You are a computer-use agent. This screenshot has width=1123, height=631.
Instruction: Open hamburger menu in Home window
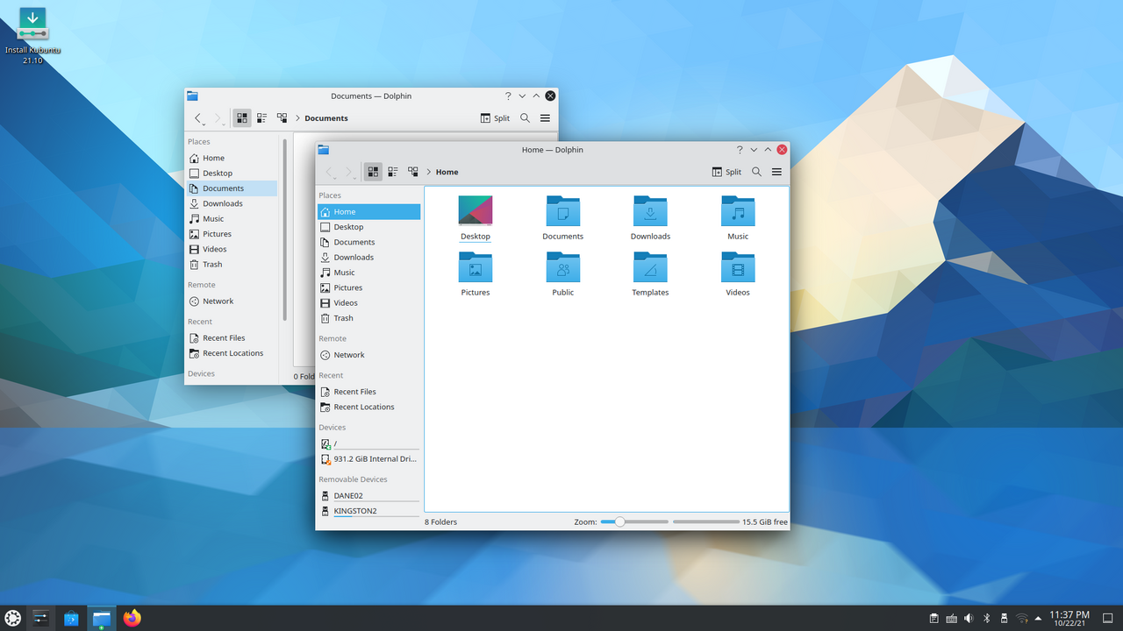pos(776,172)
